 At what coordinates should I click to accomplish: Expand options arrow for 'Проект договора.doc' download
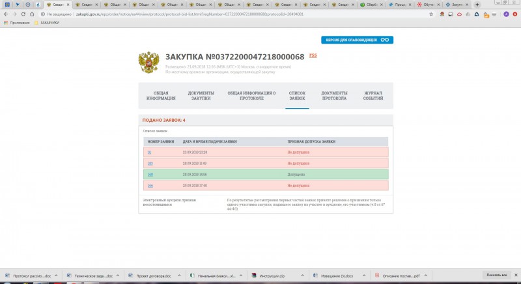coord(179,276)
